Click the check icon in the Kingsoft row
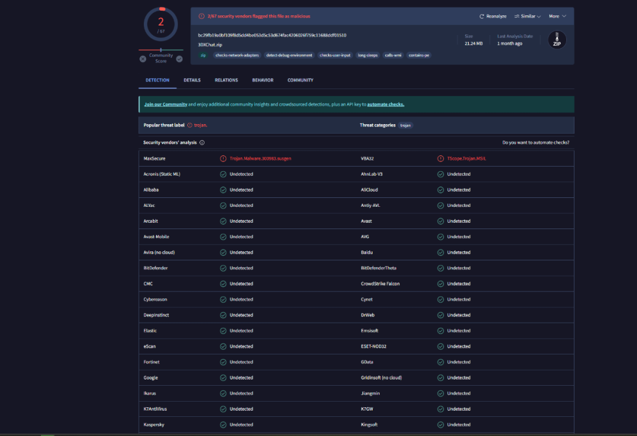Screen dimensions: 637x436 point(440,425)
